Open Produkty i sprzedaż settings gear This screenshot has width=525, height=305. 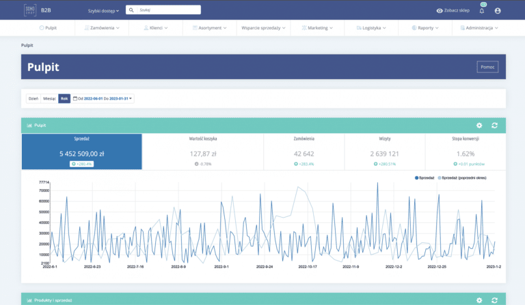(479, 300)
